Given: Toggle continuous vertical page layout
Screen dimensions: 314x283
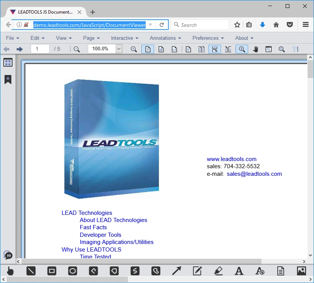Looking at the screenshot, I should pyautogui.click(x=215, y=49).
